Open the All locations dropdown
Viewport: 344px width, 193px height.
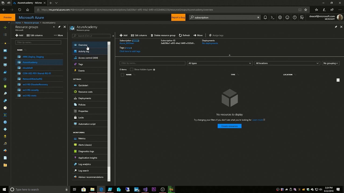287,63
